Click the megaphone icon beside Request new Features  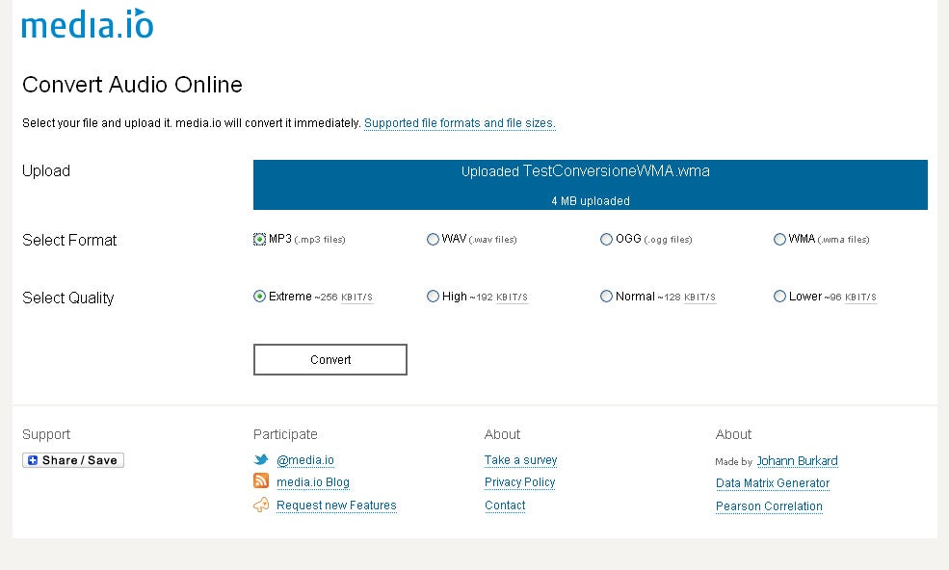(x=261, y=505)
